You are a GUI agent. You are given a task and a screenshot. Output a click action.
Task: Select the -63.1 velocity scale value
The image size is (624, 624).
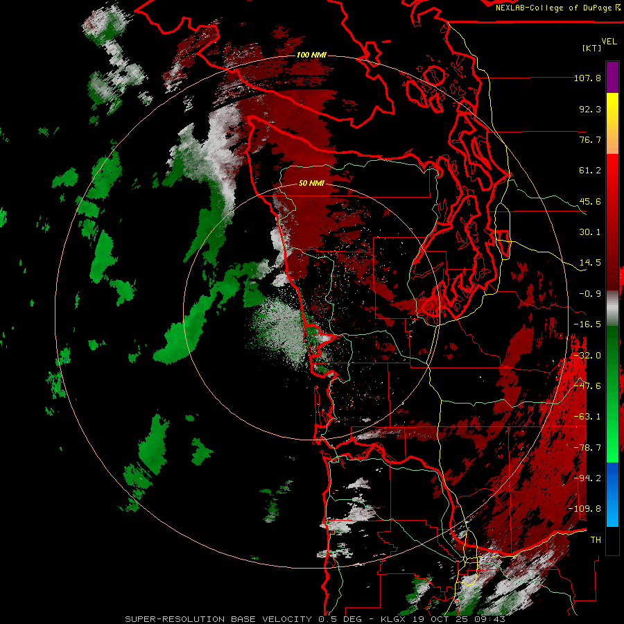(587, 417)
